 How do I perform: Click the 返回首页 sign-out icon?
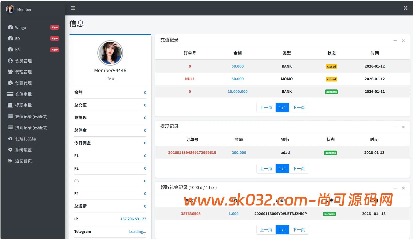click(x=10, y=161)
